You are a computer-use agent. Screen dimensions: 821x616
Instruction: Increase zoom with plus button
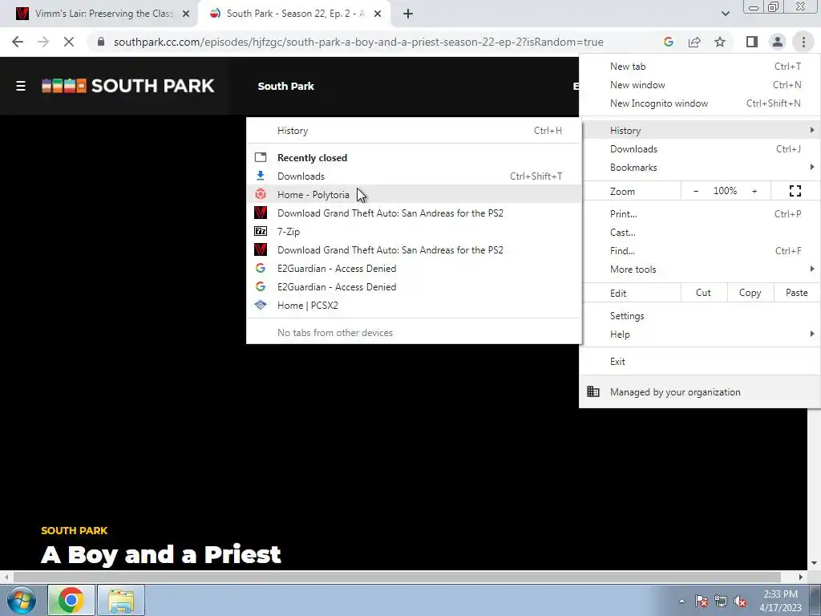(754, 191)
